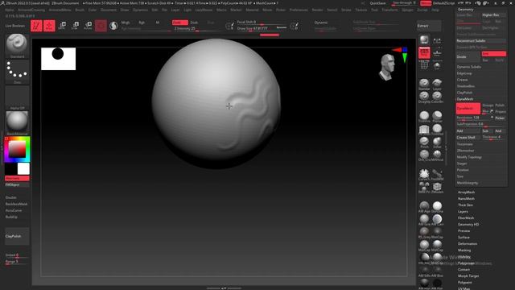Select the black main color swatch
Image resolution: width=515 pixels, height=290 pixels.
coord(10,168)
